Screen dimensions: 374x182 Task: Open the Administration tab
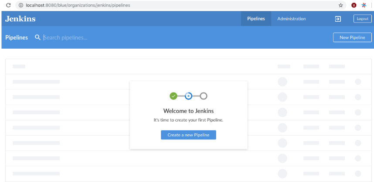(x=292, y=19)
